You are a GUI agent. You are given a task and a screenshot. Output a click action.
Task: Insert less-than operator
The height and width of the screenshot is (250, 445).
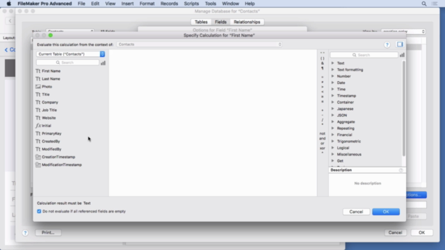[x=323, y=92]
